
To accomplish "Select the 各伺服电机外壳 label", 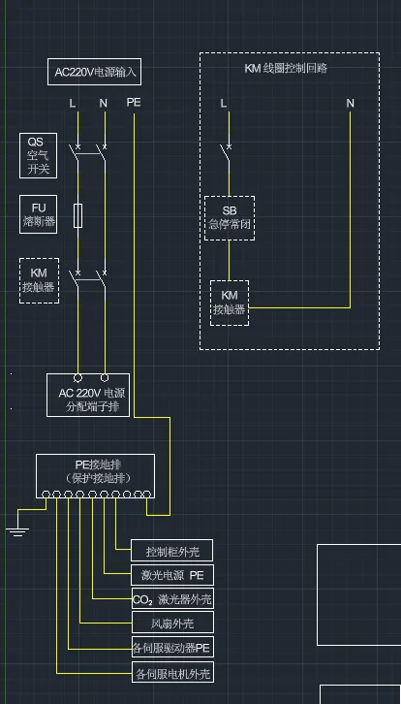I will point(172,672).
